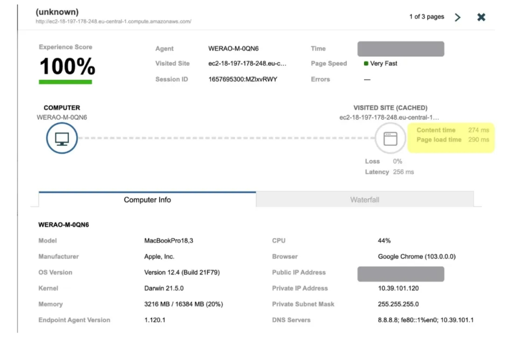This screenshot has height=348, width=510.
Task: Click the green Experience Score bar
Action: (x=65, y=82)
